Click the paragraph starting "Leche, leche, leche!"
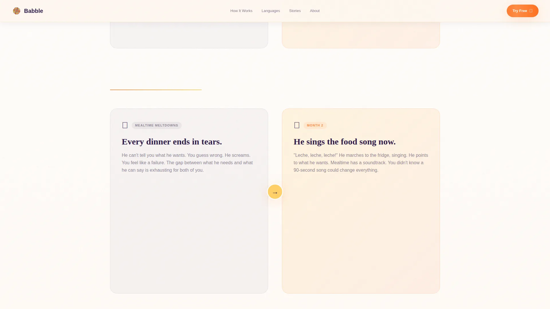This screenshot has width=550, height=309. point(361,163)
